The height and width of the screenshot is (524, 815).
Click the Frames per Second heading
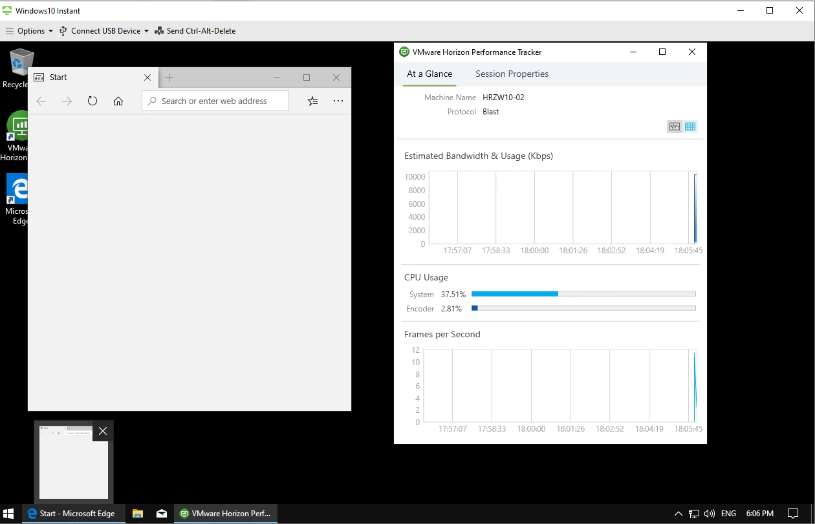(x=442, y=334)
